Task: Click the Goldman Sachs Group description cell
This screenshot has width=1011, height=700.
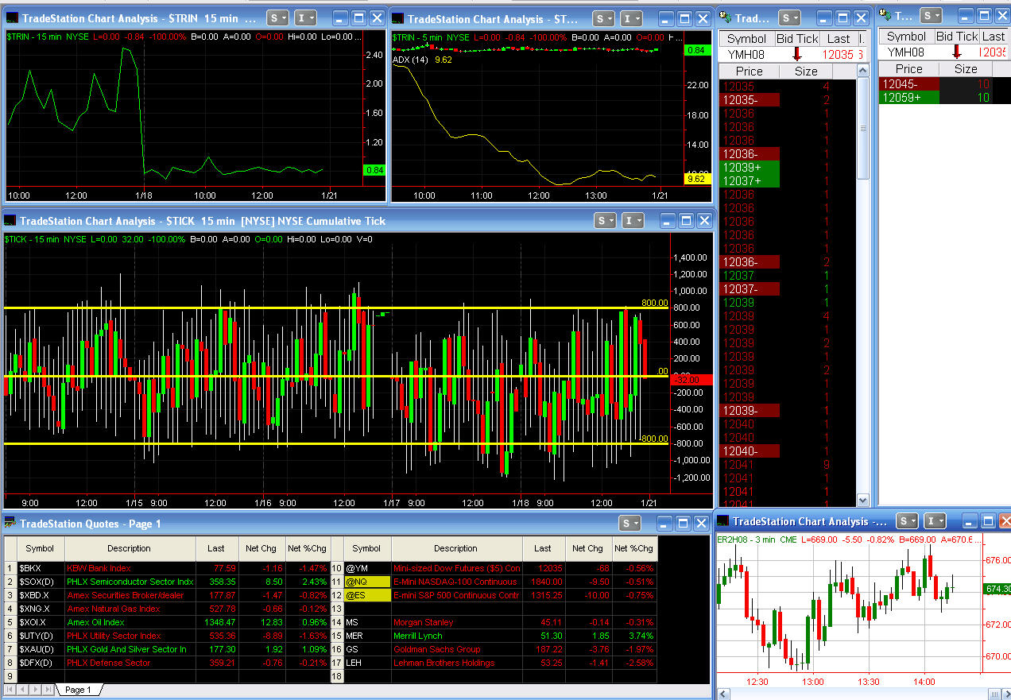Action: click(x=456, y=650)
